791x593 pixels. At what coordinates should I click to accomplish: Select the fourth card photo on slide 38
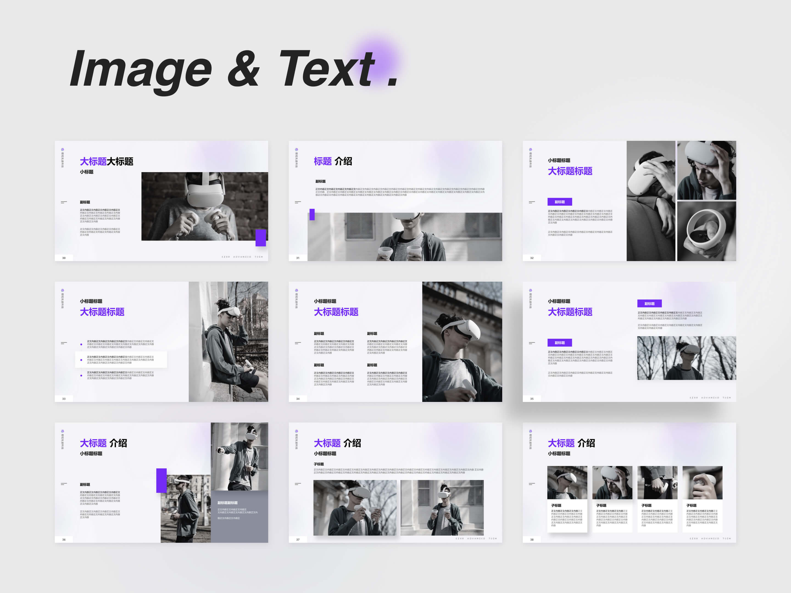tap(702, 483)
